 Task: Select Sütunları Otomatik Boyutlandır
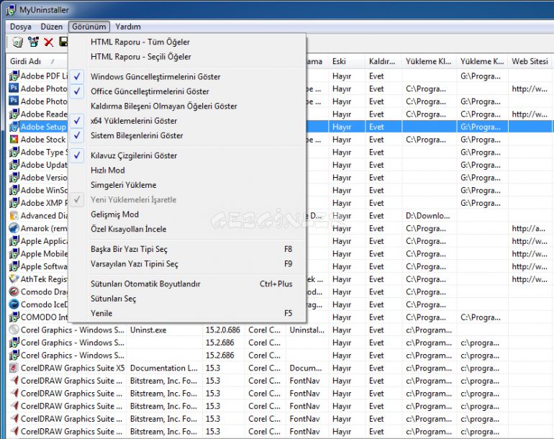coord(187,284)
